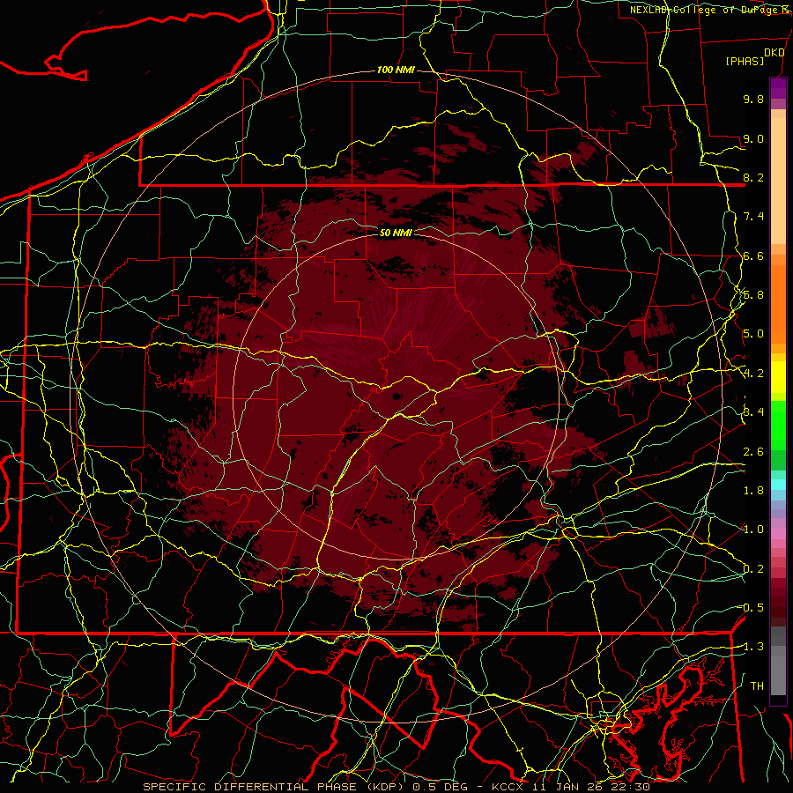Click the 7.4 scale value

point(753,217)
